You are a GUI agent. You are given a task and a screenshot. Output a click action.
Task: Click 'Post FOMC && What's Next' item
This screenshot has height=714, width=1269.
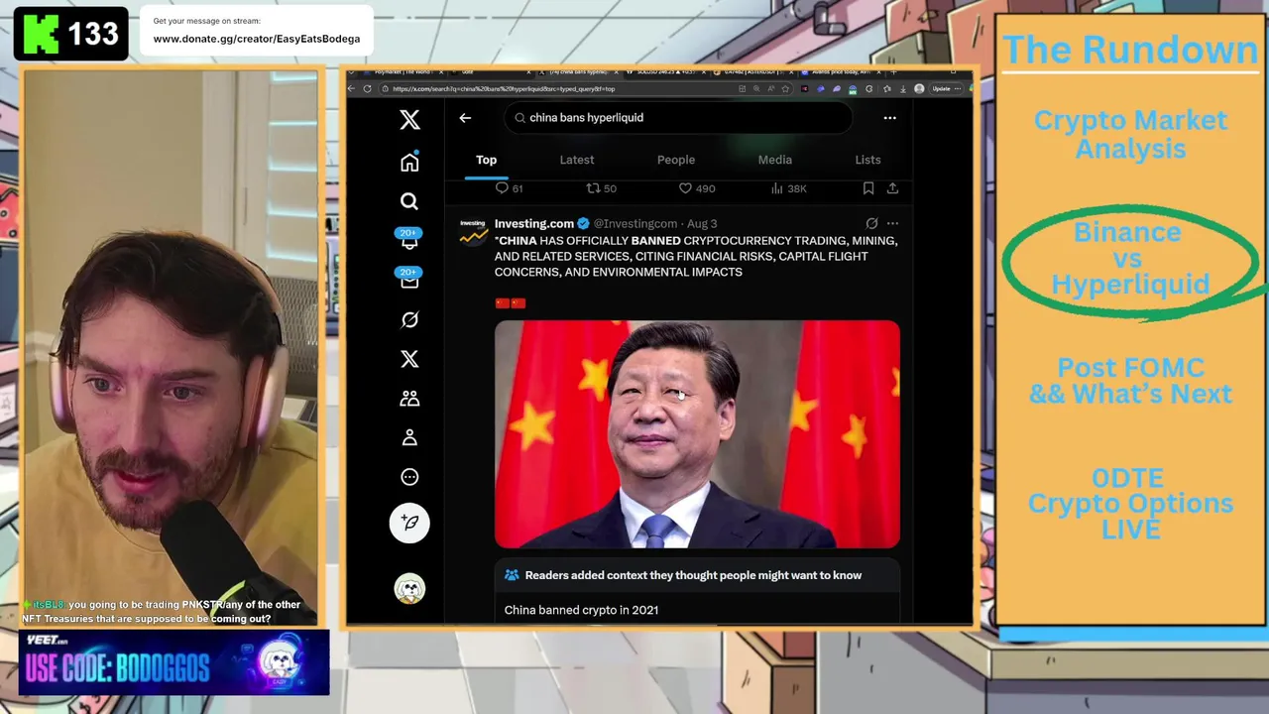tap(1130, 381)
